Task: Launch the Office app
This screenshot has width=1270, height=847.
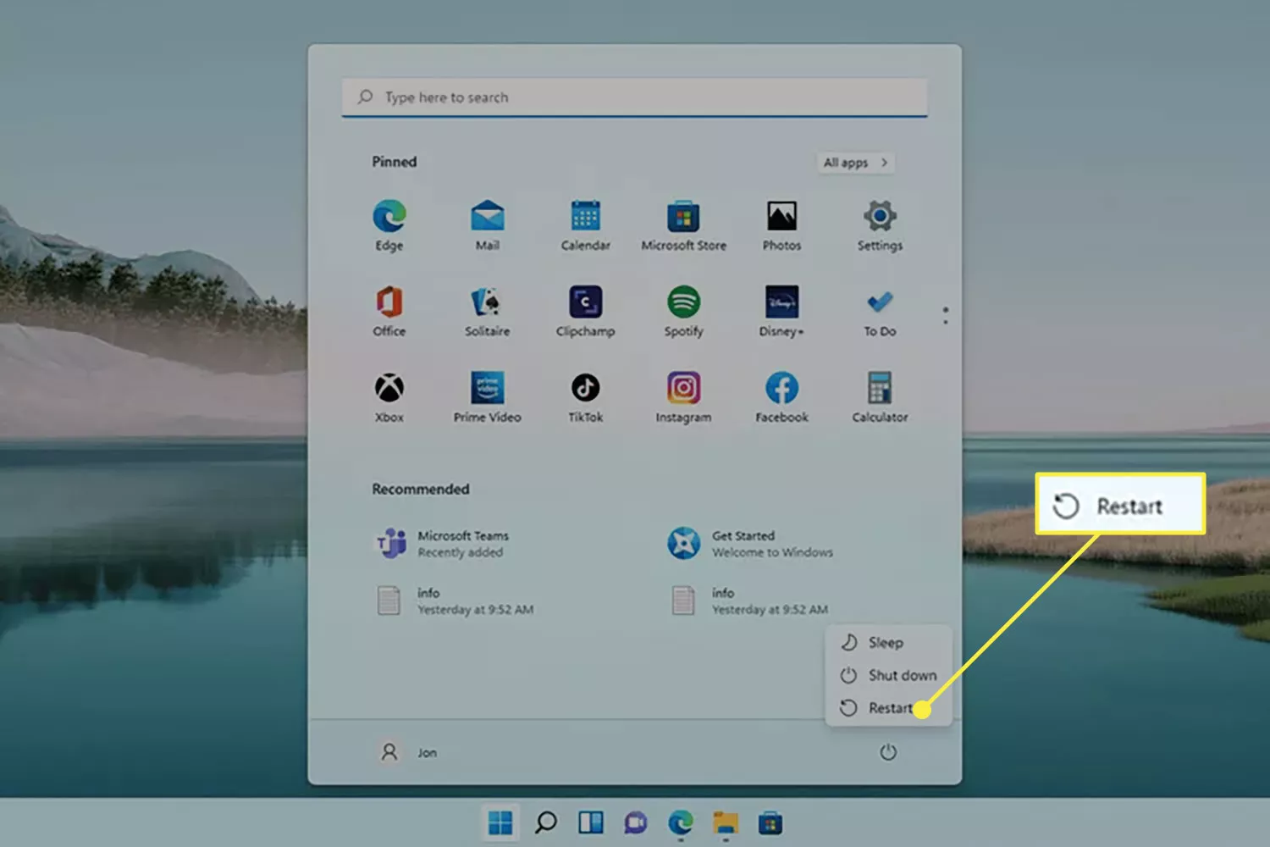Action: (389, 312)
